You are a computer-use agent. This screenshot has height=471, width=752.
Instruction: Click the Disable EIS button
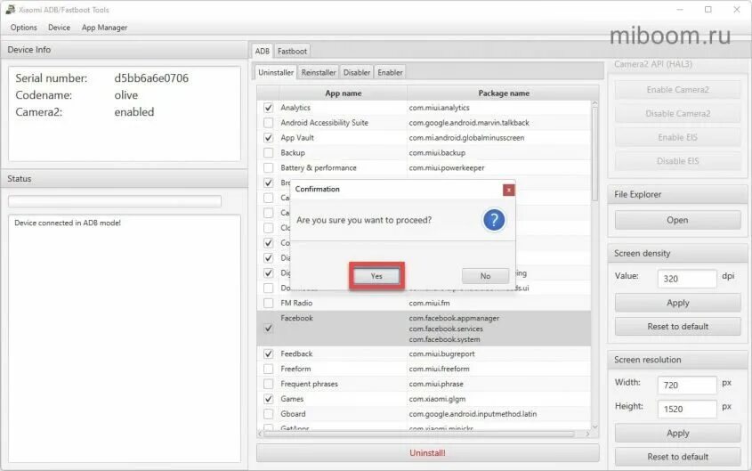pos(677,161)
